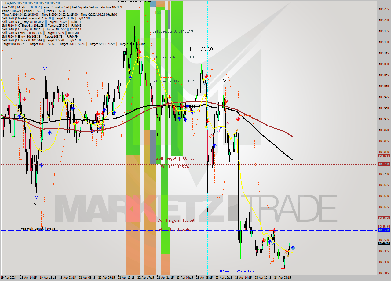Image resolution: width=391 pixels, height=281 pixels.
Task: Click the current price tag 105.510
Action: click(384, 243)
